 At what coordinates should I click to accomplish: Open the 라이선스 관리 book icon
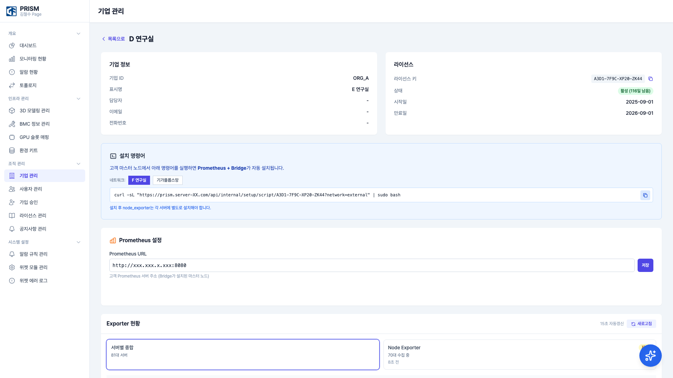(12, 216)
